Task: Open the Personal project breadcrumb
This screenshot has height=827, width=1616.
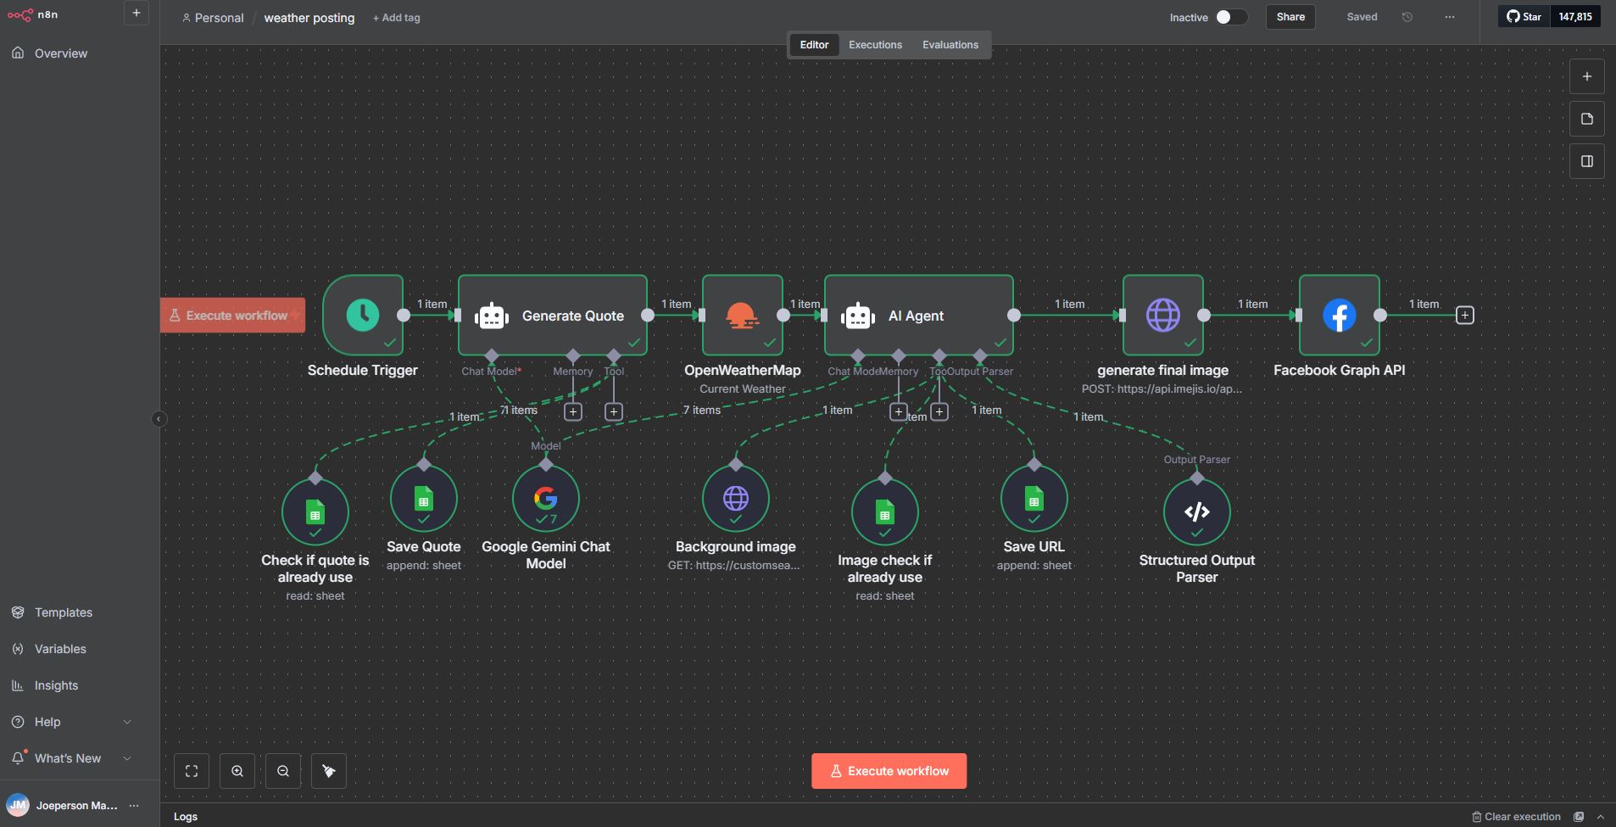Action: [x=213, y=18]
